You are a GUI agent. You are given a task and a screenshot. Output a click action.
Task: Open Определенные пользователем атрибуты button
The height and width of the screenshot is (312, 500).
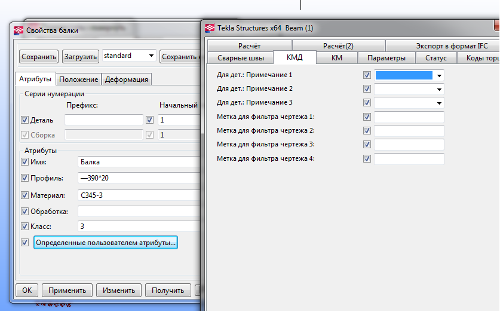coord(106,243)
